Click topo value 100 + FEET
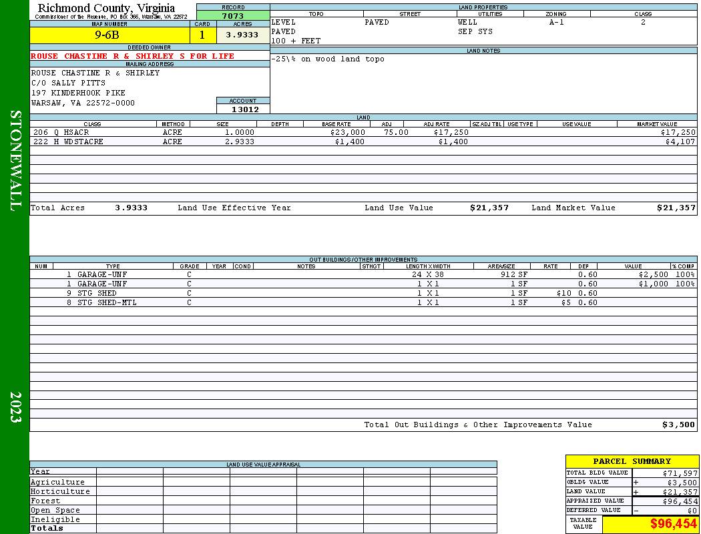This screenshot has width=701, height=534. click(x=296, y=41)
